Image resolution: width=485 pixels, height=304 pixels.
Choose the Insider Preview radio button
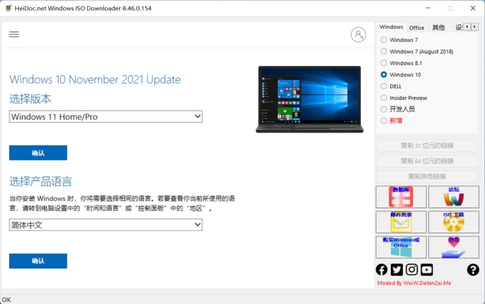tap(384, 98)
